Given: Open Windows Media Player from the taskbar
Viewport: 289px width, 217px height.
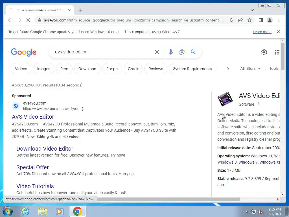Looking at the screenshot, I should [x=60, y=211].
